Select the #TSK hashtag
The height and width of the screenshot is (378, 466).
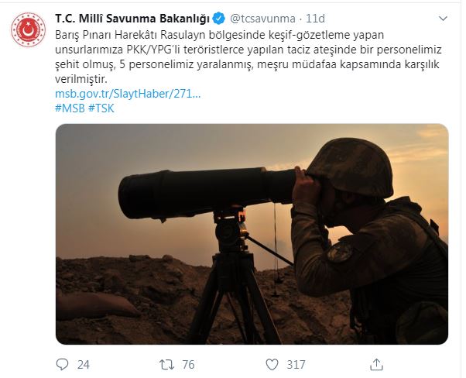101,108
